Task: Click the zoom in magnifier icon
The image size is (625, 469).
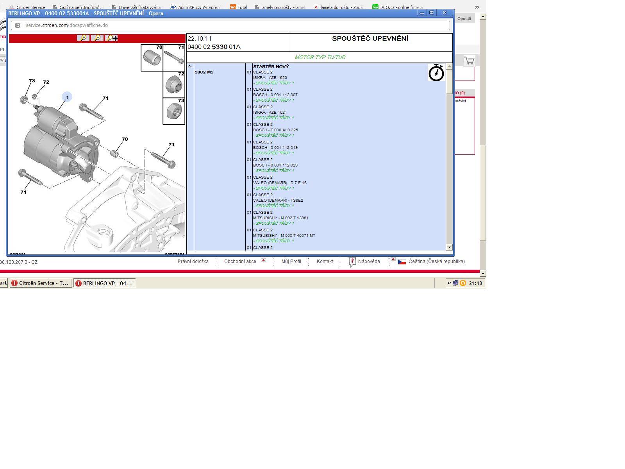Action: click(83, 38)
